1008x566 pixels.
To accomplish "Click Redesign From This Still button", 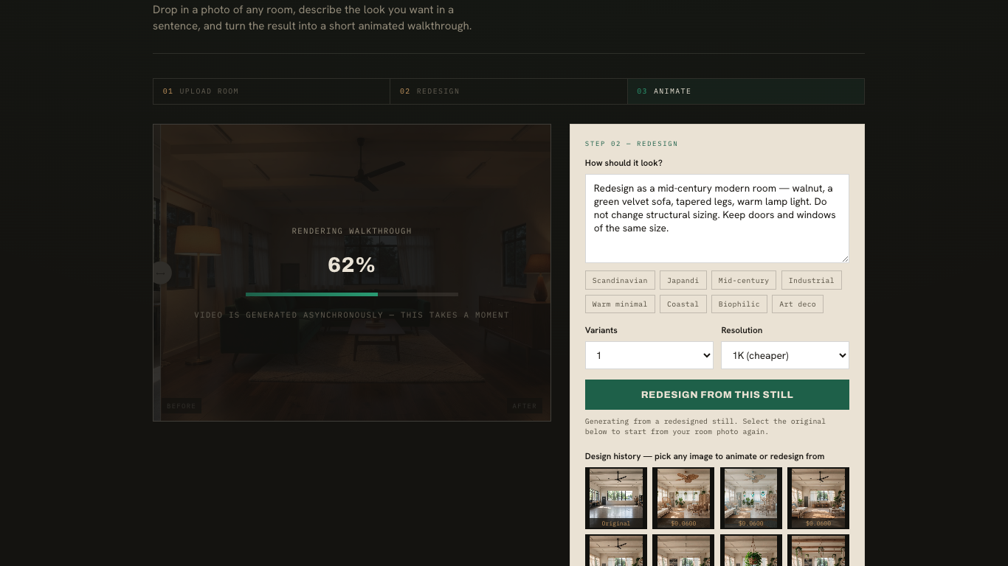I will point(717,394).
